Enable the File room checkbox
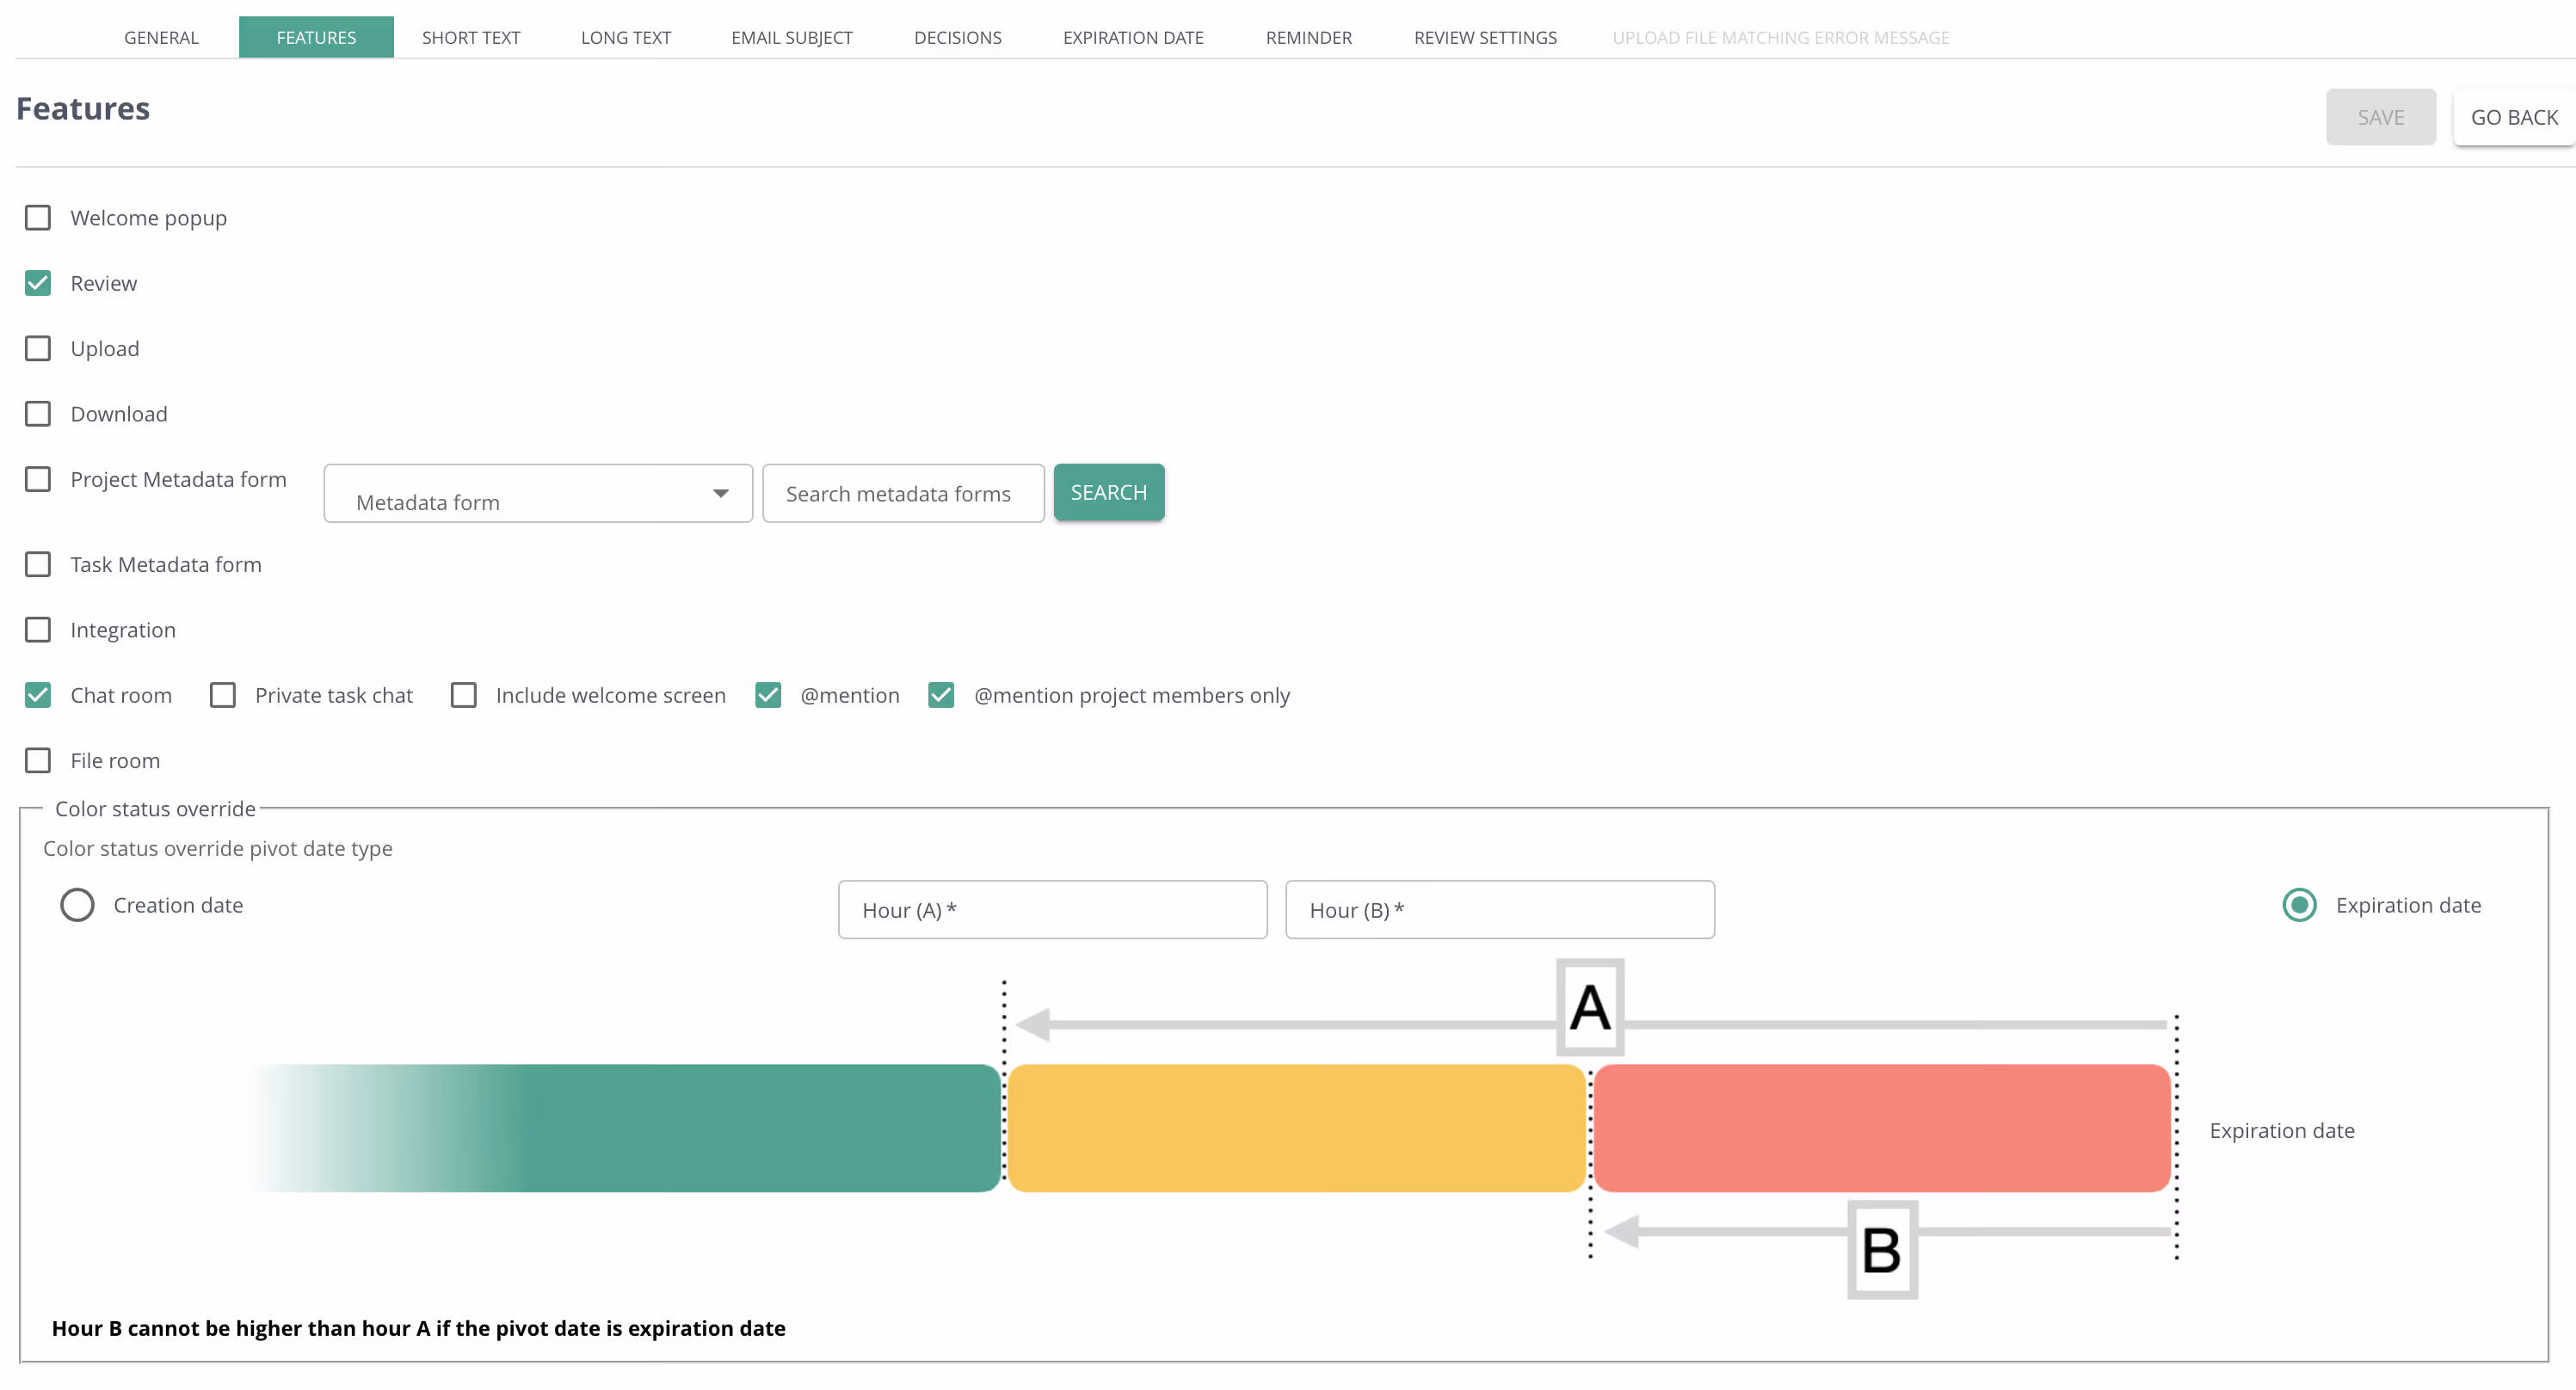This screenshot has height=1390, width=2576. (x=38, y=760)
